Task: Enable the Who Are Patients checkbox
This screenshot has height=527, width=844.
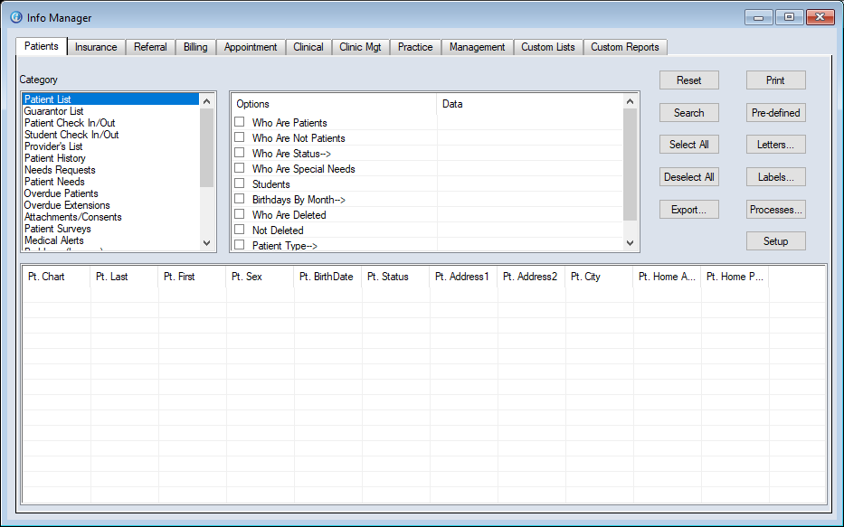Action: pyautogui.click(x=241, y=123)
